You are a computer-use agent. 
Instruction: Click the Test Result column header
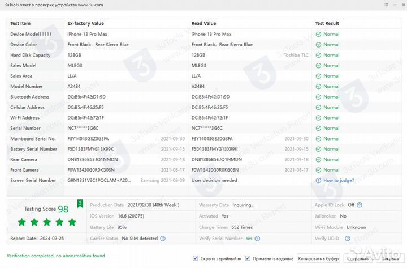(327, 23)
